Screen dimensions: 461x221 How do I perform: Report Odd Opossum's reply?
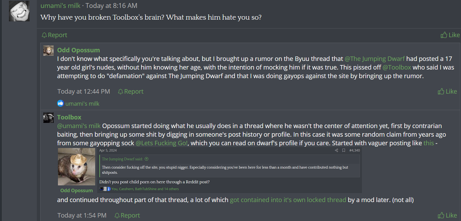pyautogui.click(x=130, y=92)
